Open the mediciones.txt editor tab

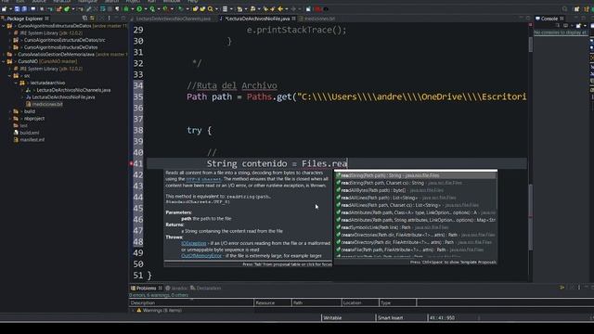(x=317, y=19)
